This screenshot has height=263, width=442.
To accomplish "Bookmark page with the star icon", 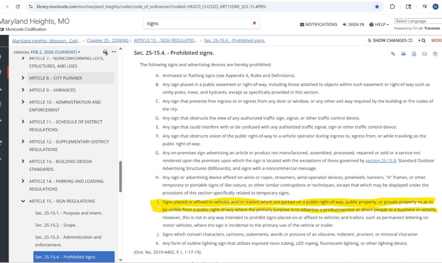I will [377, 6].
